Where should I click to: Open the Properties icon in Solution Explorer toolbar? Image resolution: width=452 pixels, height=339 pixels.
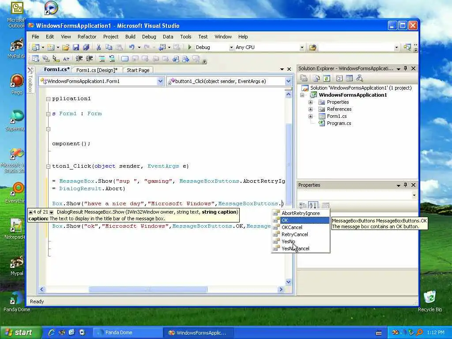304,78
